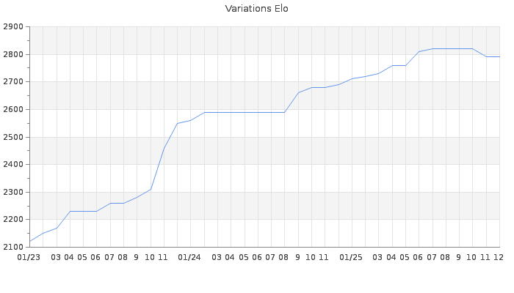The image size is (514, 293).
Task: Click the 2700 y-axis label
Action: (15, 82)
